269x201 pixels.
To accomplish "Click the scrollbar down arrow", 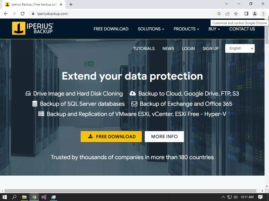I will pyautogui.click(x=267, y=186).
